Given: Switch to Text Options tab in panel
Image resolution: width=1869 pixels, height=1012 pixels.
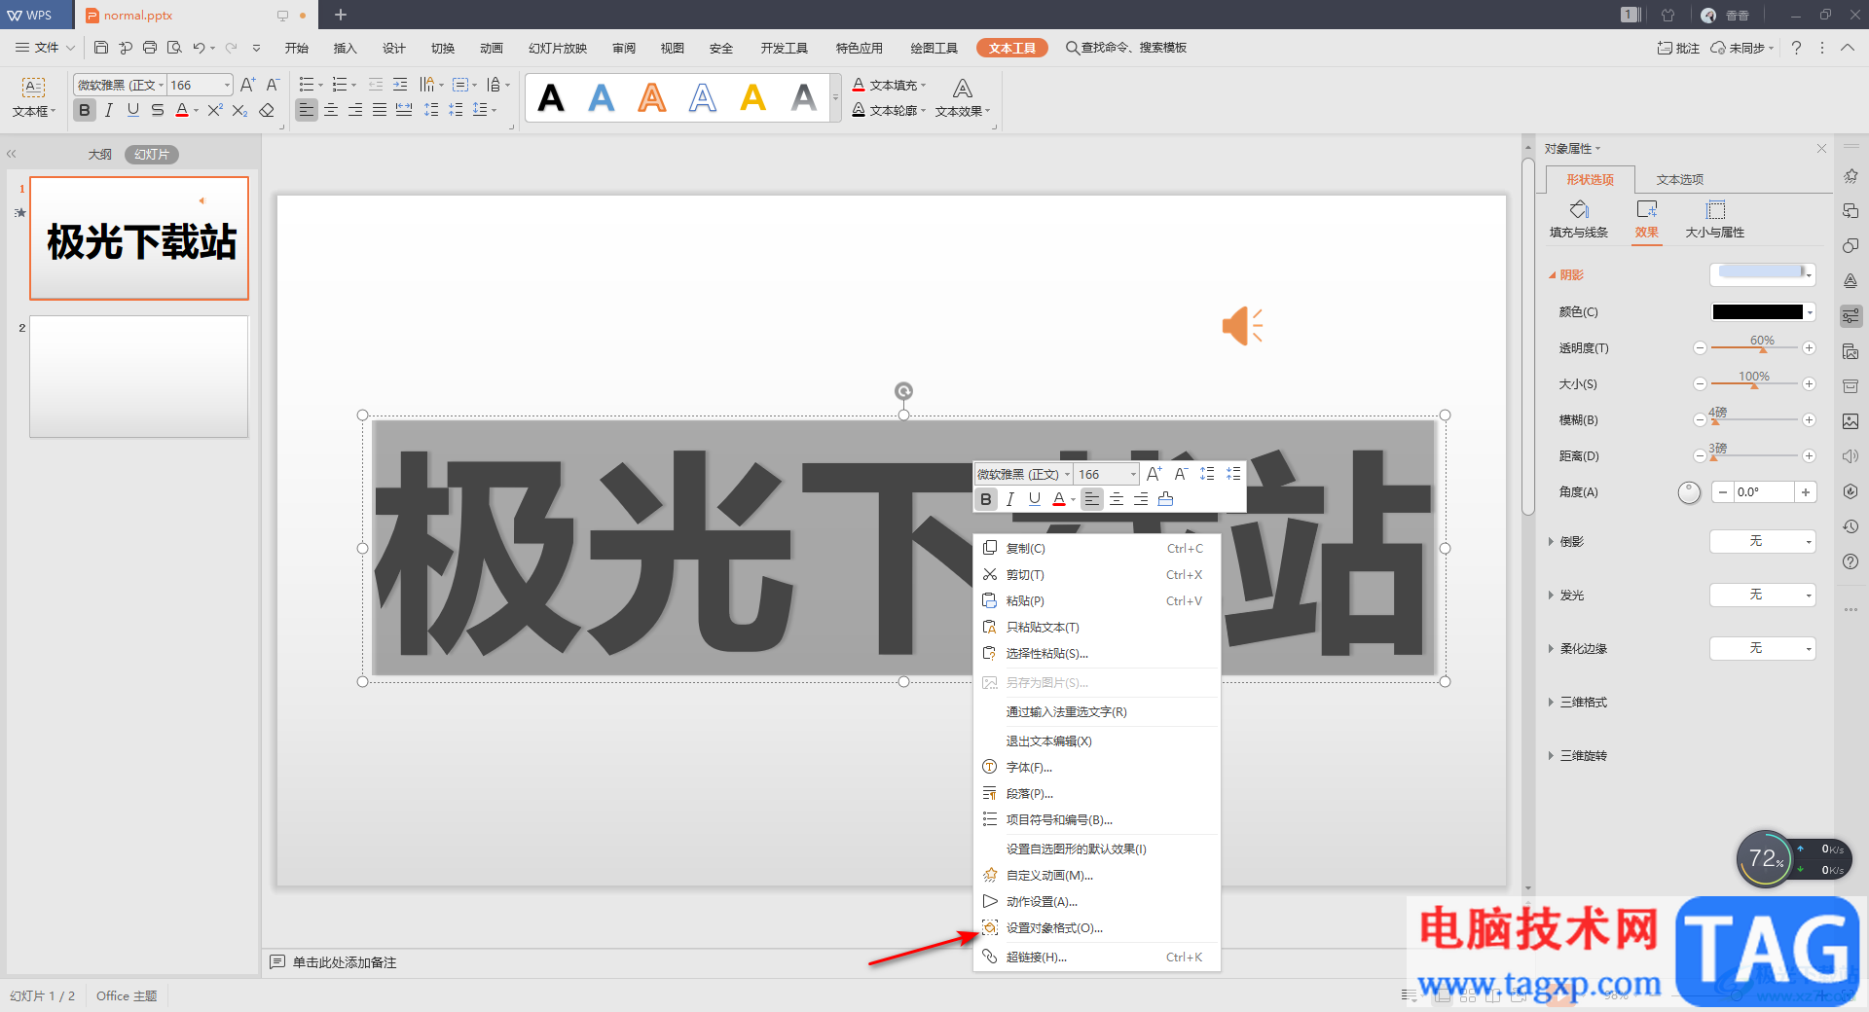Looking at the screenshot, I should (1680, 179).
